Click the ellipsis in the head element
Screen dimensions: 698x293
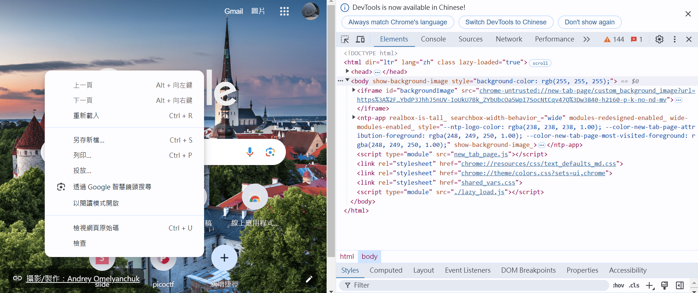coord(377,72)
